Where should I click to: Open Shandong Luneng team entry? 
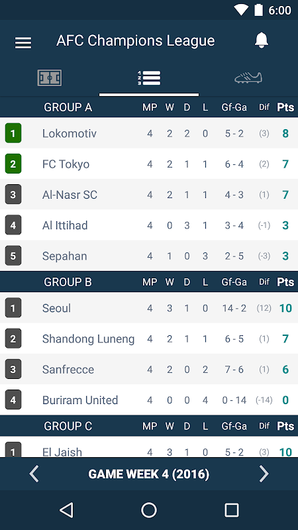point(149,339)
